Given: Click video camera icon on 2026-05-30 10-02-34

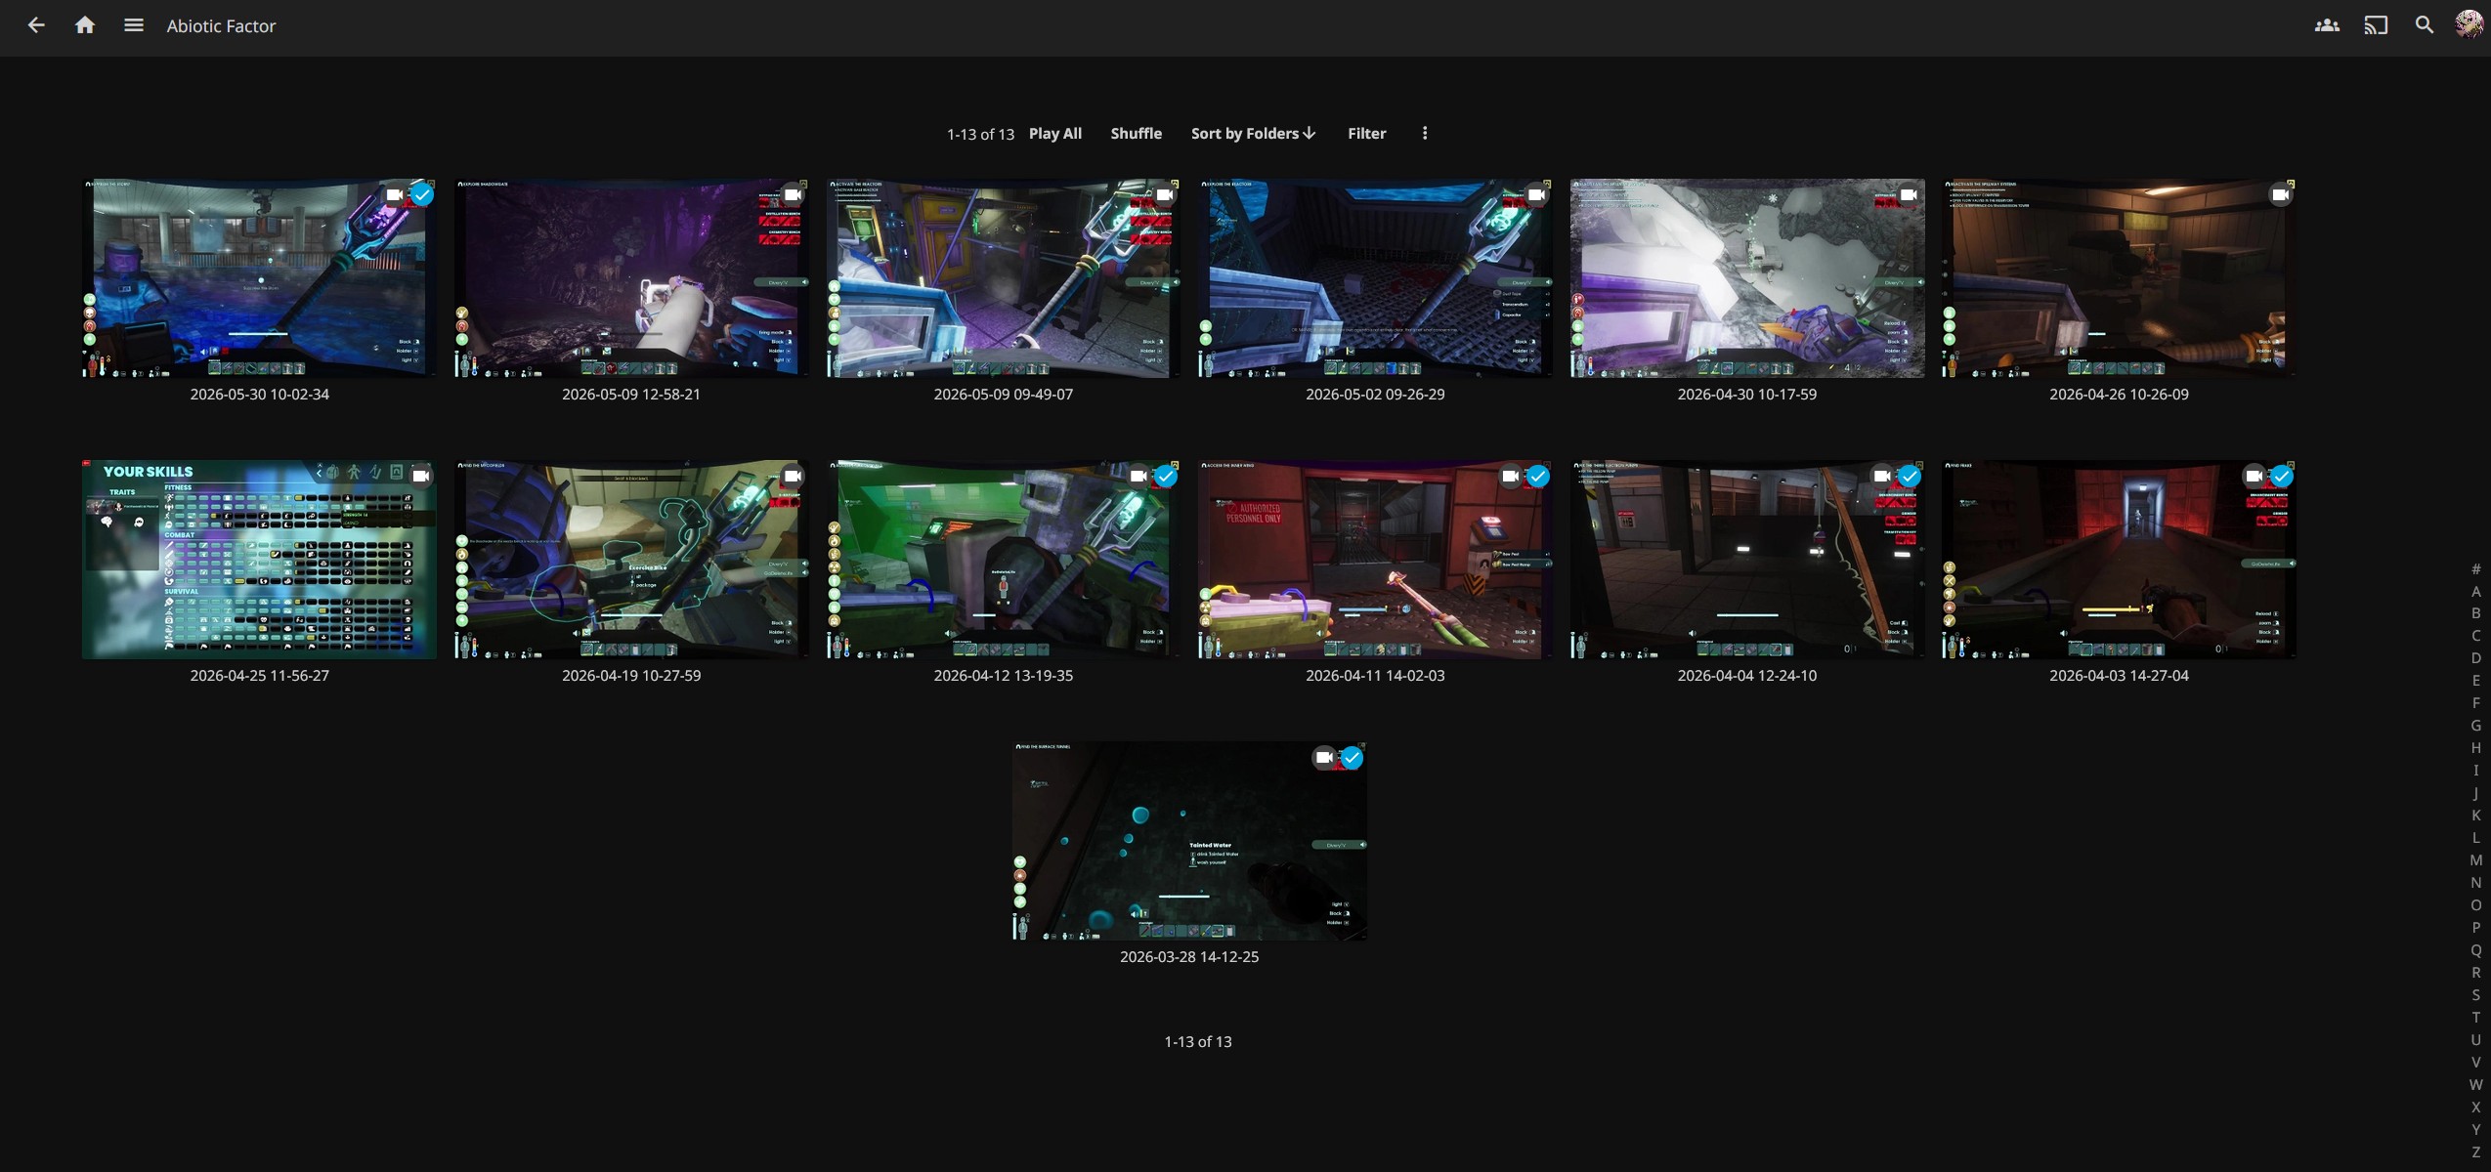Looking at the screenshot, I should (x=394, y=194).
